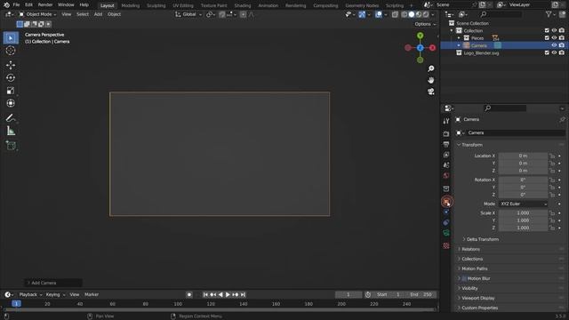Toggle the timeline auto keying record button
The height and width of the screenshot is (320, 569).
(x=189, y=294)
